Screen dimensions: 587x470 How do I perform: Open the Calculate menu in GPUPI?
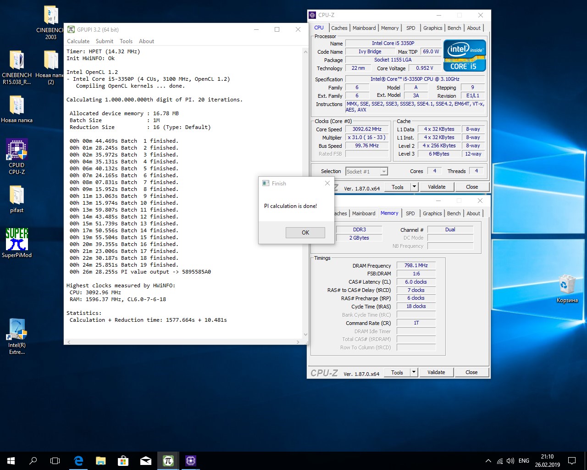78,41
